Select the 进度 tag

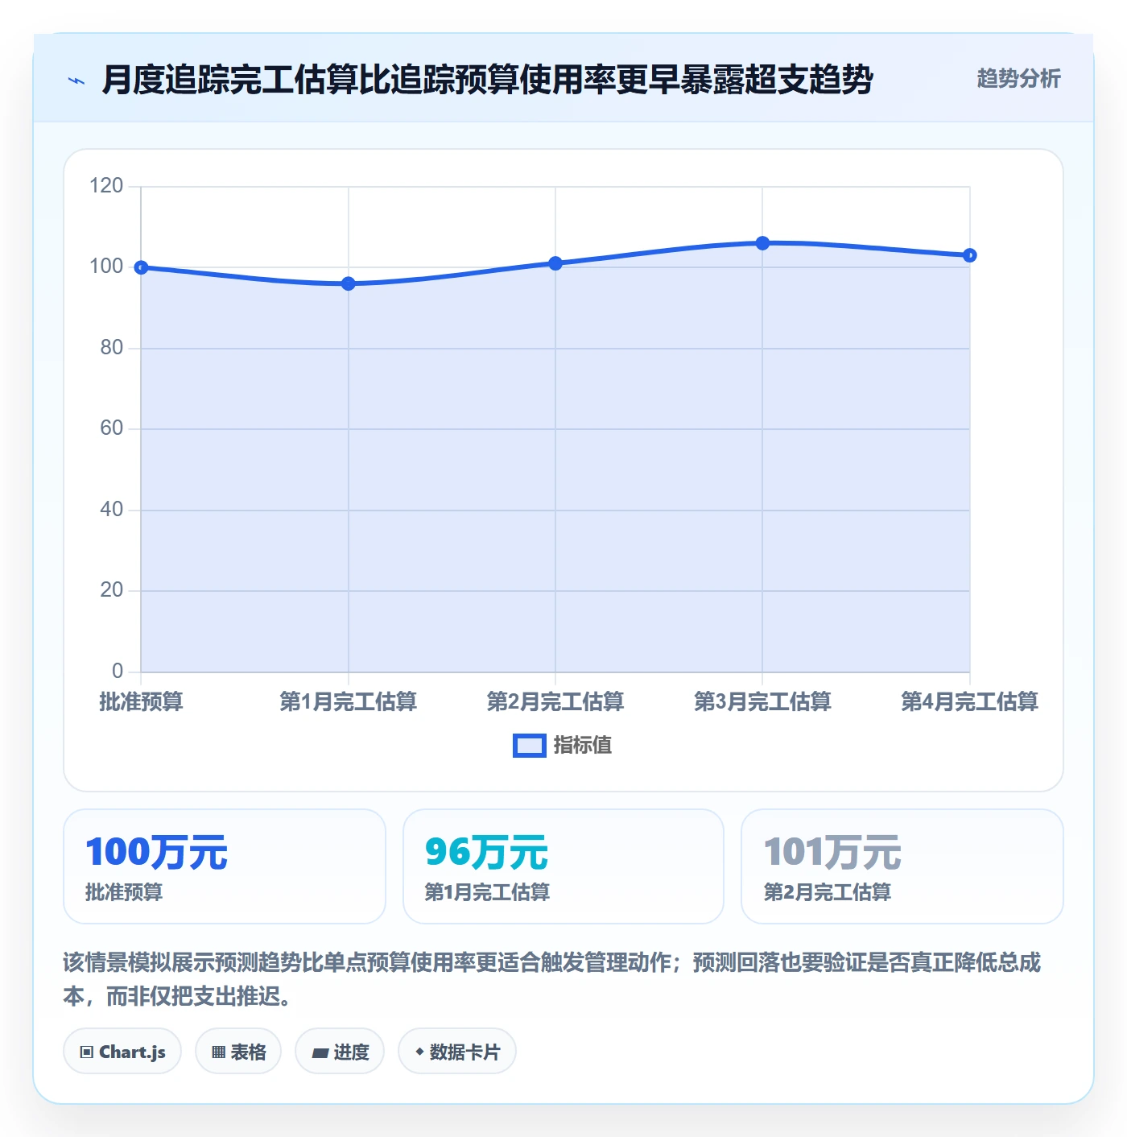pyautogui.click(x=340, y=1051)
